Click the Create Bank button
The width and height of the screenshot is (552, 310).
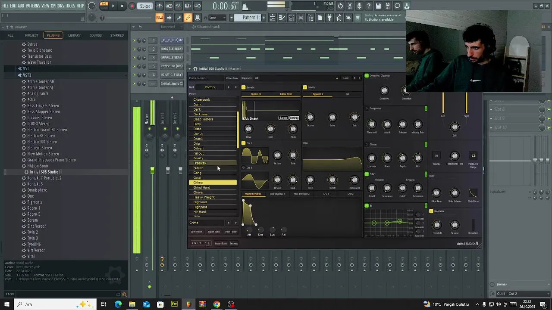pyautogui.click(x=232, y=78)
